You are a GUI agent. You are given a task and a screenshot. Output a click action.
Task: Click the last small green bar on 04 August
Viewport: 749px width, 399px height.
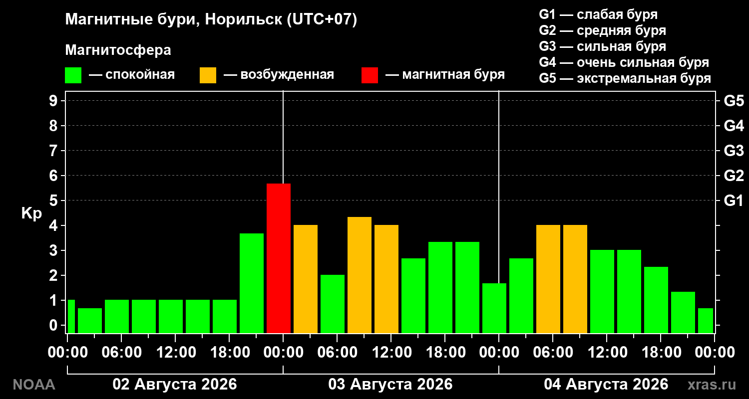(x=706, y=321)
